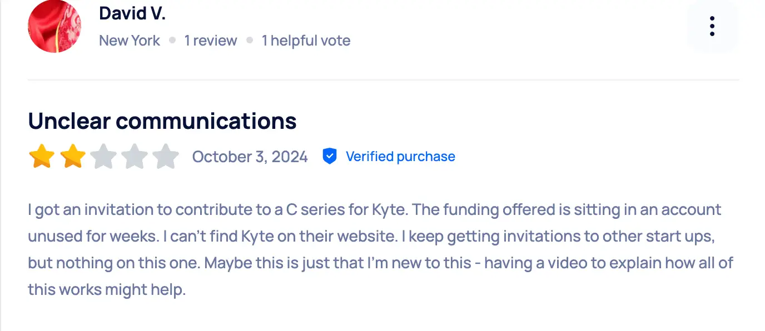Click the review date October 3, 2024
The height and width of the screenshot is (331, 765).
(250, 156)
